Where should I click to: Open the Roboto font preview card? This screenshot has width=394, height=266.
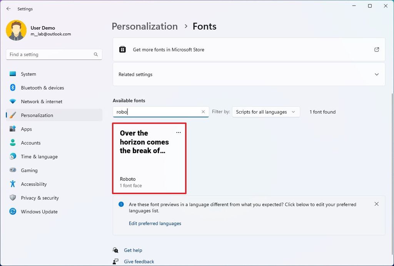149,158
